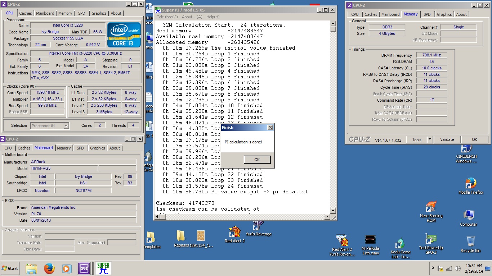This screenshot has height=276, width=492.
Task: Click the Intel Core i3 logo in CPU-Z
Action: pos(124,35)
